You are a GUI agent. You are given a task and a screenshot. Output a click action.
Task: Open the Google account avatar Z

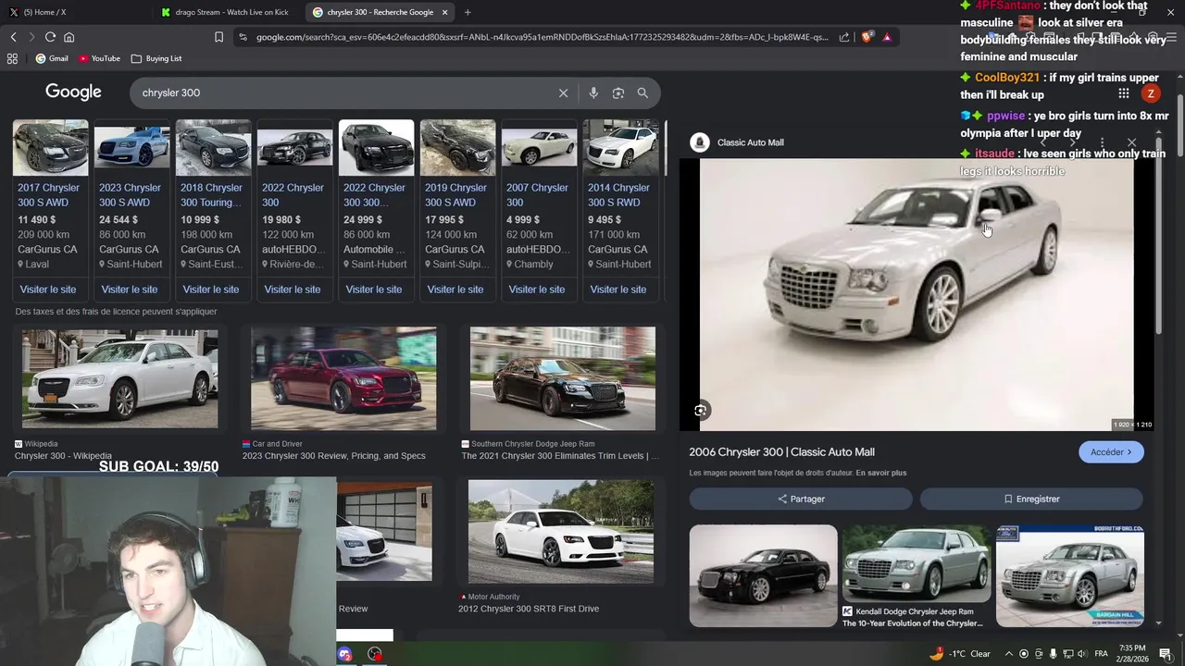click(1151, 93)
